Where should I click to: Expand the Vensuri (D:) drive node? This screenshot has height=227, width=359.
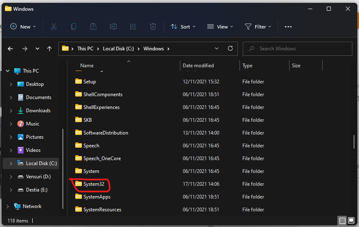tap(11, 177)
